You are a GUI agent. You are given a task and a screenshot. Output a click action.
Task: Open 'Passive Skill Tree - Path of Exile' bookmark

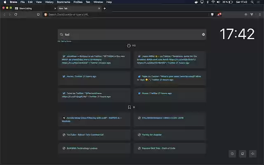pos(170,148)
